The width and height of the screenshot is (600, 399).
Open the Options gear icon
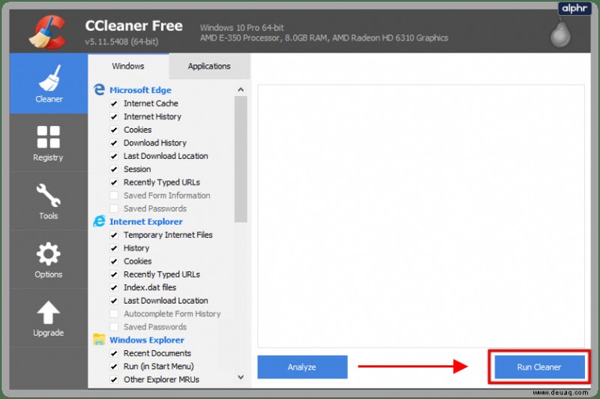tap(48, 253)
